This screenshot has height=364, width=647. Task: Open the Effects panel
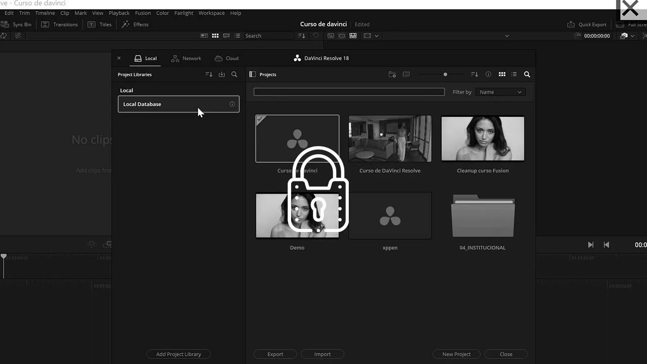point(135,24)
